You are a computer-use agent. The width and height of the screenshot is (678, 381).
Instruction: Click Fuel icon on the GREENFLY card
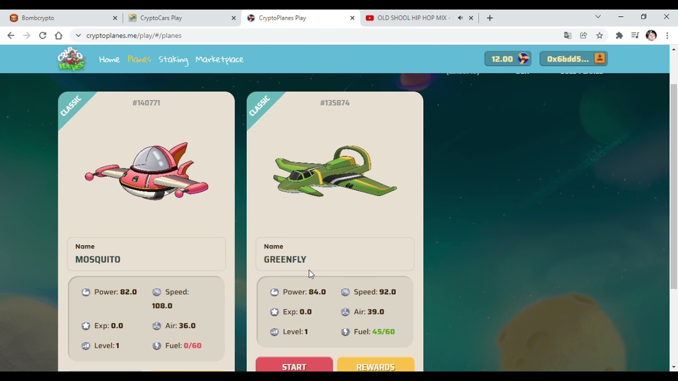[345, 332]
